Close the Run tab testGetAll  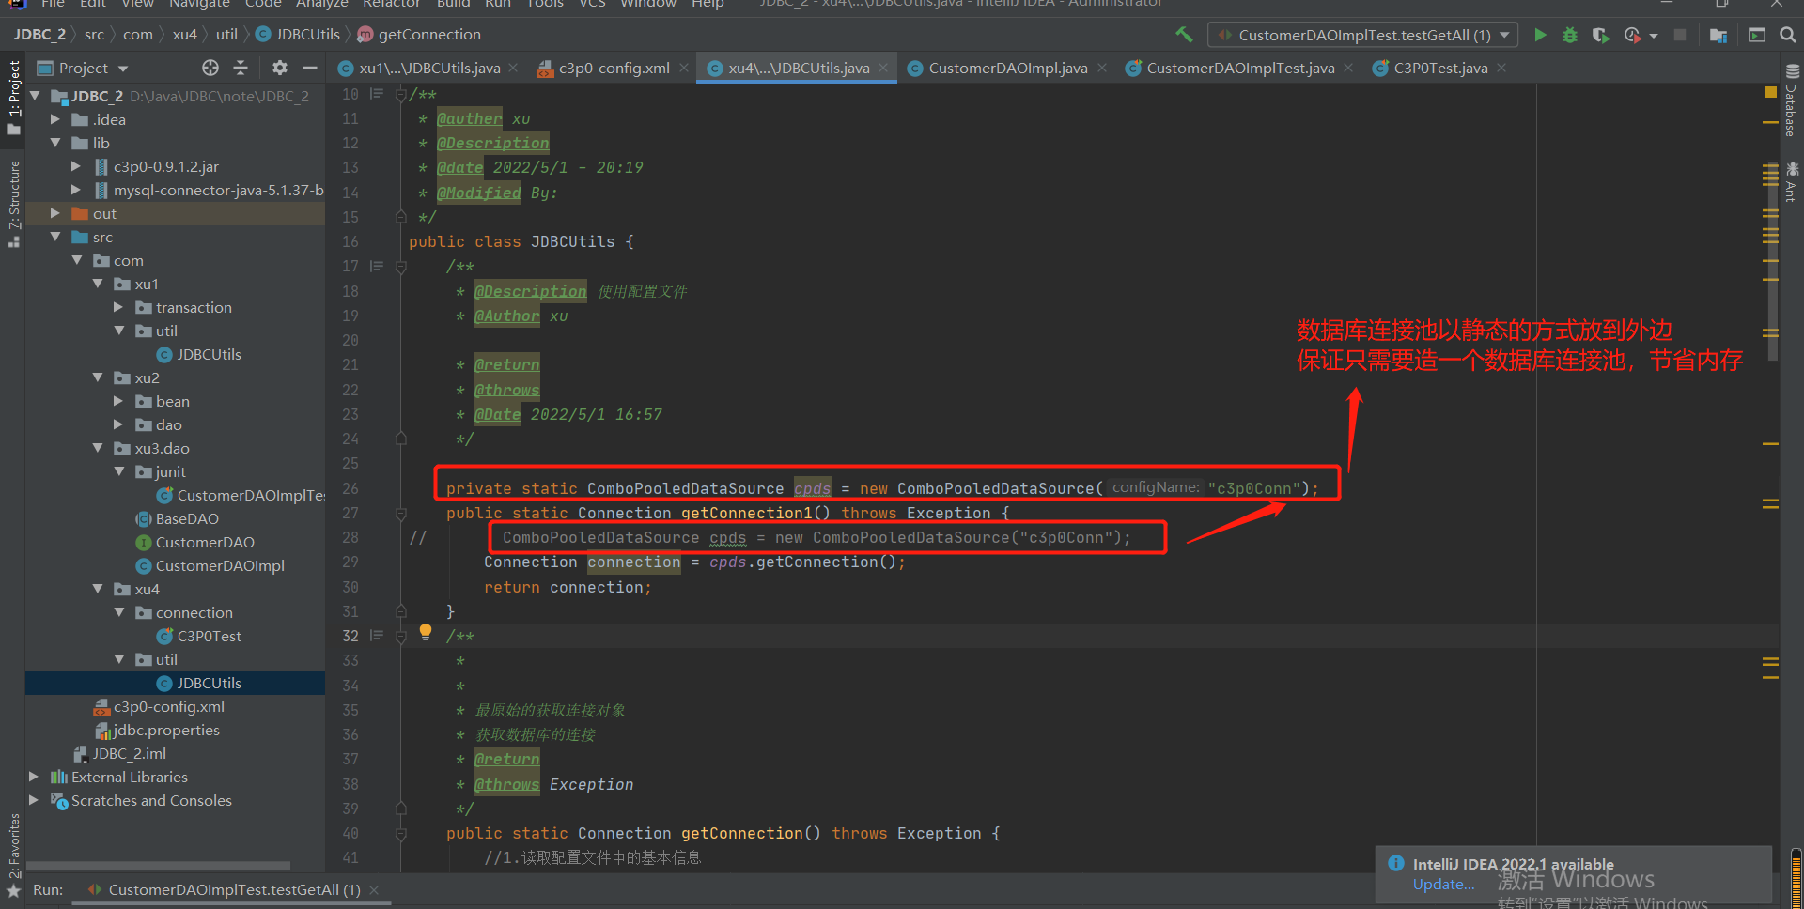click(x=374, y=889)
